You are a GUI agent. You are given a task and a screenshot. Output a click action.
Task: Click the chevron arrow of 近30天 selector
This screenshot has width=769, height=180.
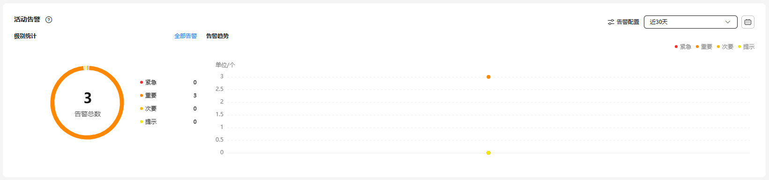728,22
